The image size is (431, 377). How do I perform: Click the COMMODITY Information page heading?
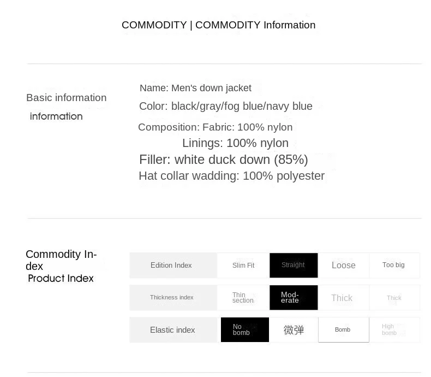tap(218, 25)
